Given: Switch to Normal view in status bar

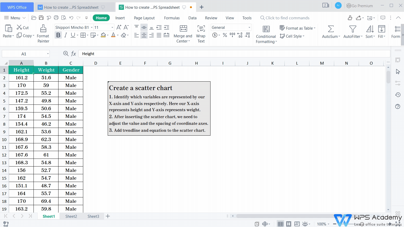Looking at the screenshot, I should point(281,224).
